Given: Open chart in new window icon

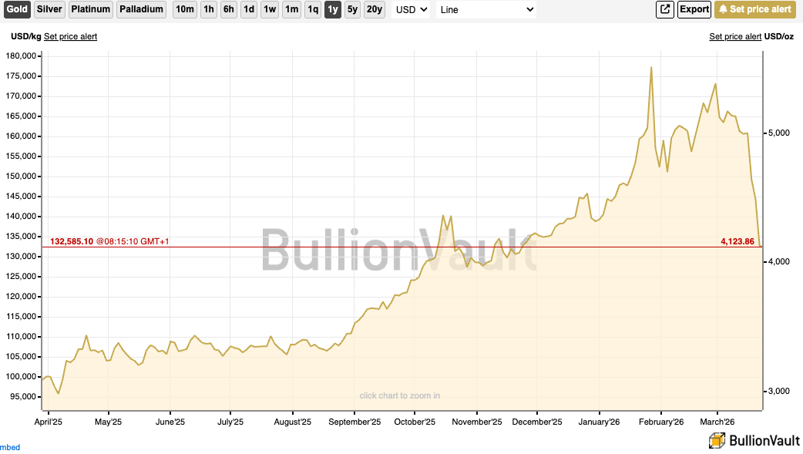Looking at the screenshot, I should pyautogui.click(x=664, y=9).
